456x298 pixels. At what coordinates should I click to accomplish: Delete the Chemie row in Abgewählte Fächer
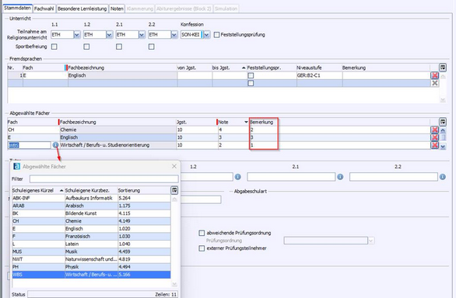434,130
